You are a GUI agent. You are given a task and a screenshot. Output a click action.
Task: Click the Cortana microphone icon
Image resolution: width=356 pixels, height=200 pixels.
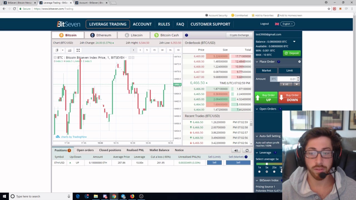coord(69,196)
